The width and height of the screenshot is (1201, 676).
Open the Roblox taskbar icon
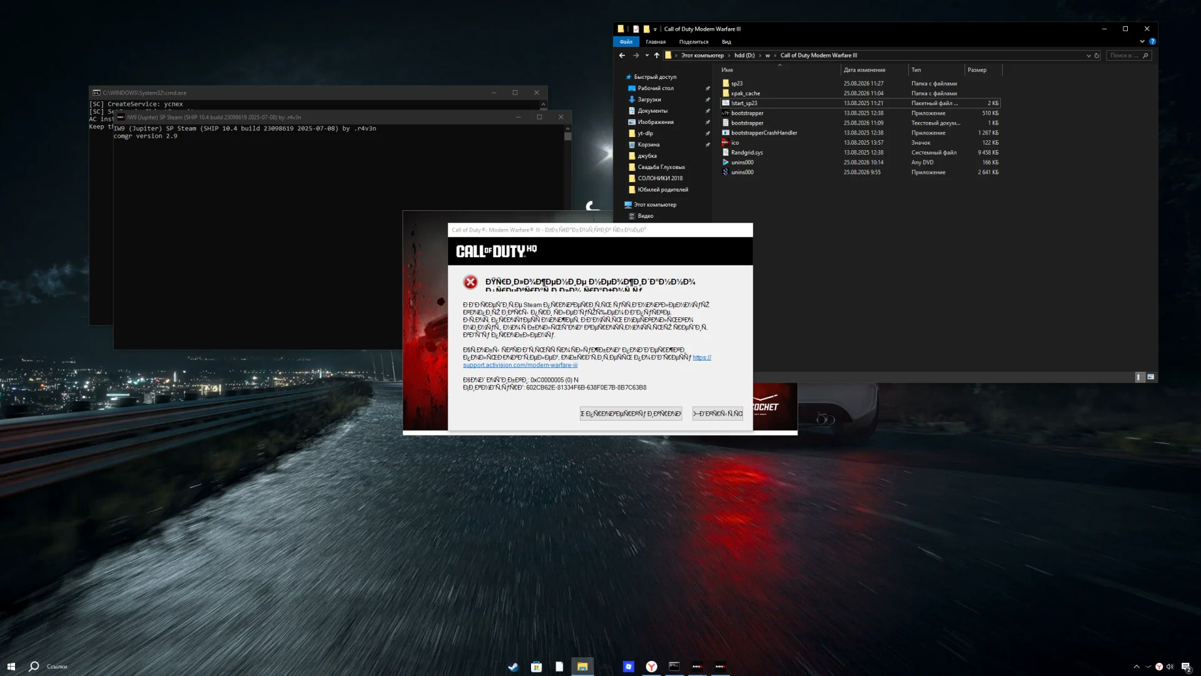click(629, 667)
